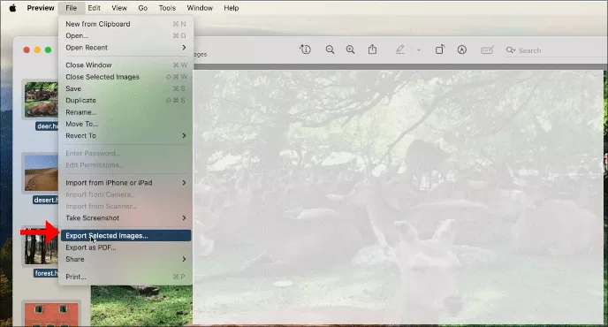The image size is (608, 327).
Task: Click the Rotate toolbar icon
Action: tap(440, 49)
